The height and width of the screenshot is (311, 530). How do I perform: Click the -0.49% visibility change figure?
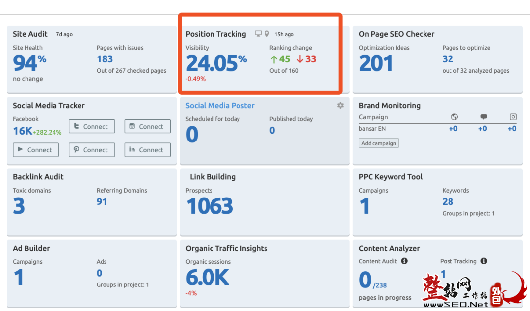(x=196, y=79)
